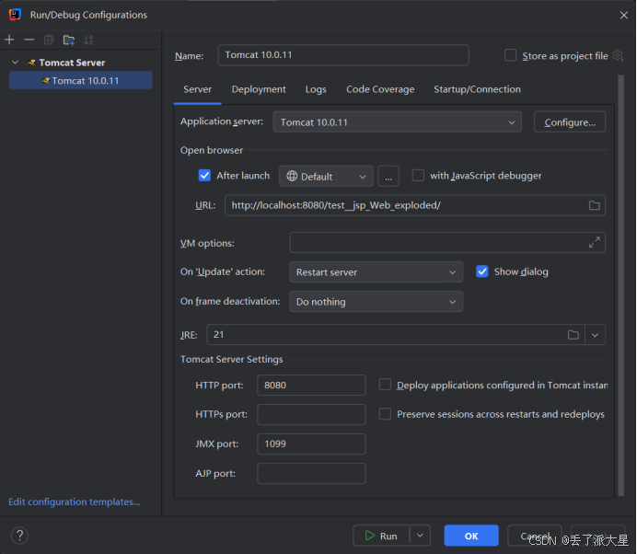Close the Run/Debug Configurations dialog
637x554 pixels.
[x=624, y=15]
